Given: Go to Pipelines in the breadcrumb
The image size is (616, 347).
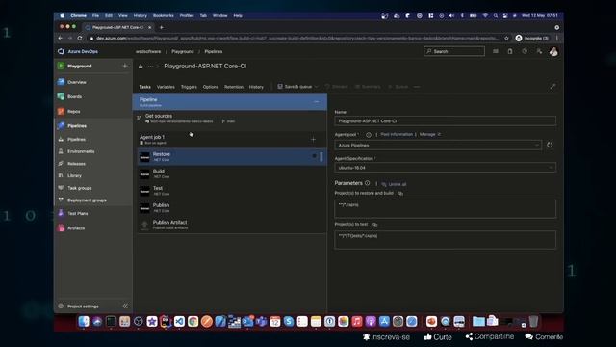Looking at the screenshot, I should click(214, 51).
